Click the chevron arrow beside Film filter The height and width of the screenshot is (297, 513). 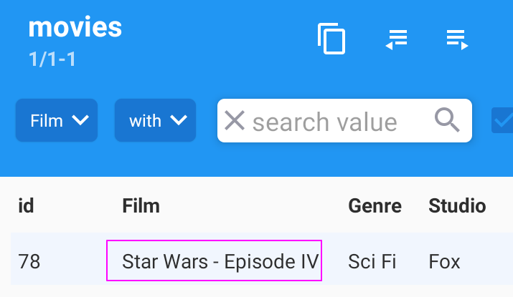click(80, 121)
